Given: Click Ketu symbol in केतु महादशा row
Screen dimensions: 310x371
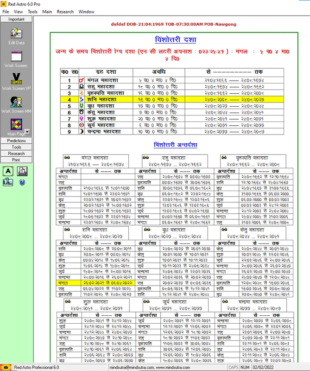Looking at the screenshot, I should click(x=82, y=112).
